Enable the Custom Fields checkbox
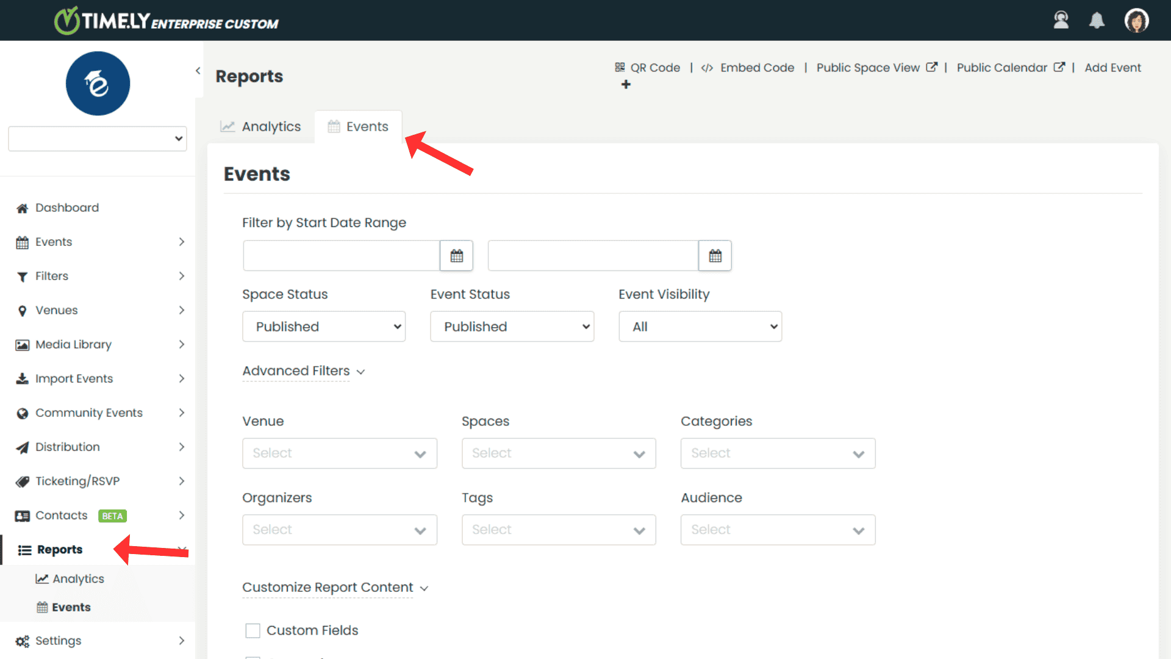 [252, 630]
